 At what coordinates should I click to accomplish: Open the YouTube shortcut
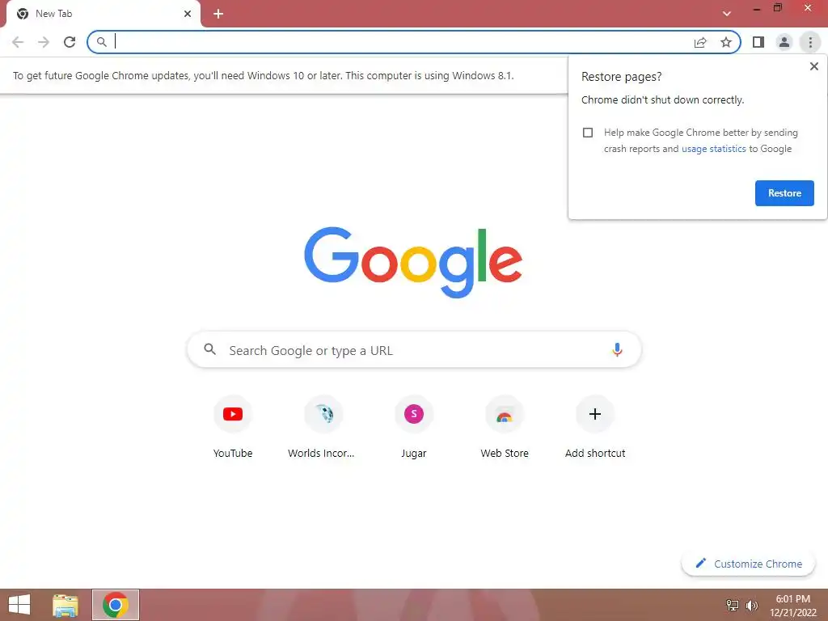[x=232, y=427]
